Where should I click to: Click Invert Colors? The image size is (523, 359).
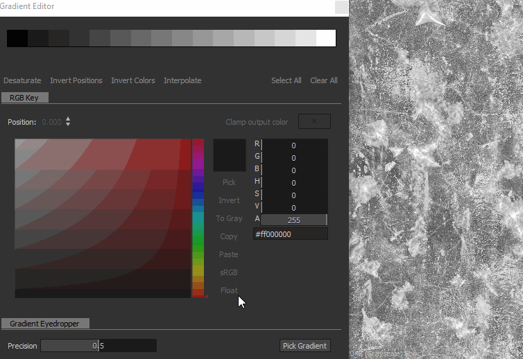[x=133, y=80]
